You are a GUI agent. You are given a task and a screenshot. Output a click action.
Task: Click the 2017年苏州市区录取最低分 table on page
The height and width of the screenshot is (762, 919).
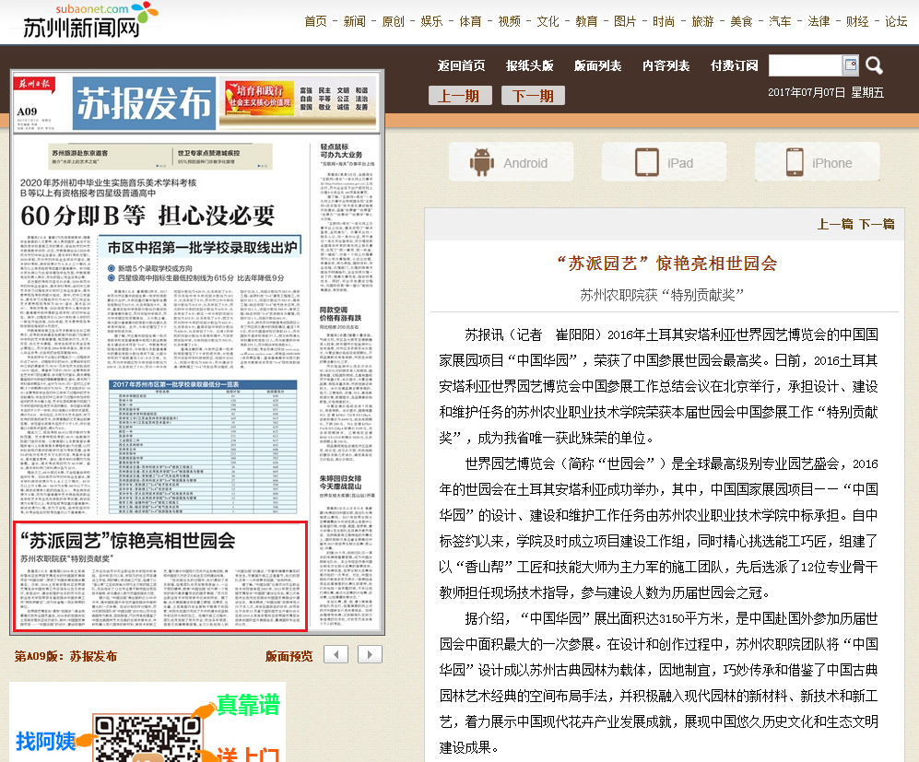pos(204,447)
